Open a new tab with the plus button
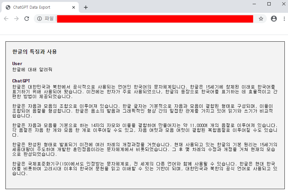The width and height of the screenshot is (288, 193). (86, 7)
